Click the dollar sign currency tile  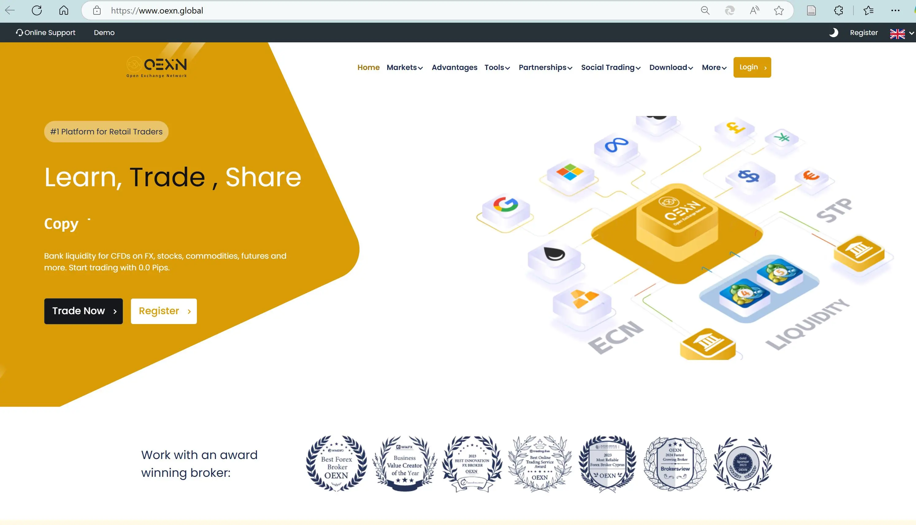[x=749, y=179]
